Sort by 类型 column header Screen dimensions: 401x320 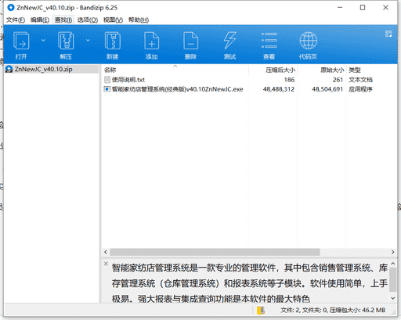372,70
